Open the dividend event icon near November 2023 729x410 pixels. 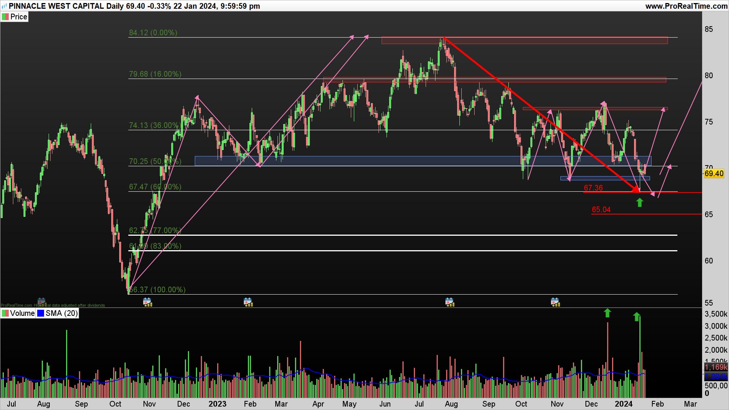555,302
